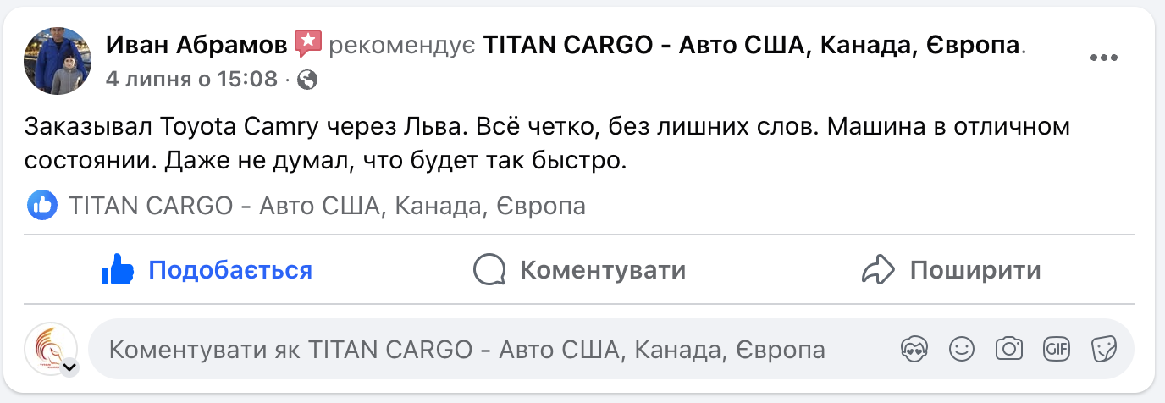Open the post timestamp 4 липня о 15:08
Screen dimensions: 1165x403
[191, 80]
